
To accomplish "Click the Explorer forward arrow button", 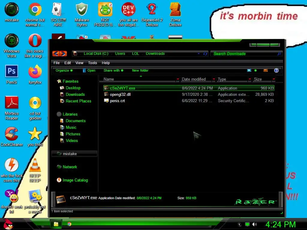I will coord(63,54).
